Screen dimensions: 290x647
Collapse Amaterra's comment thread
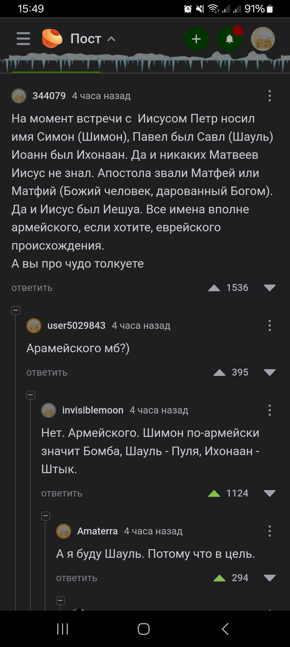(46, 516)
